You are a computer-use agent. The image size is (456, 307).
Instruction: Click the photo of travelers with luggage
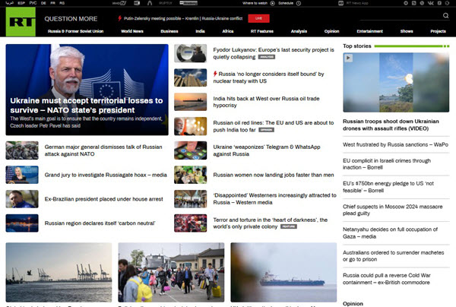click(x=171, y=272)
